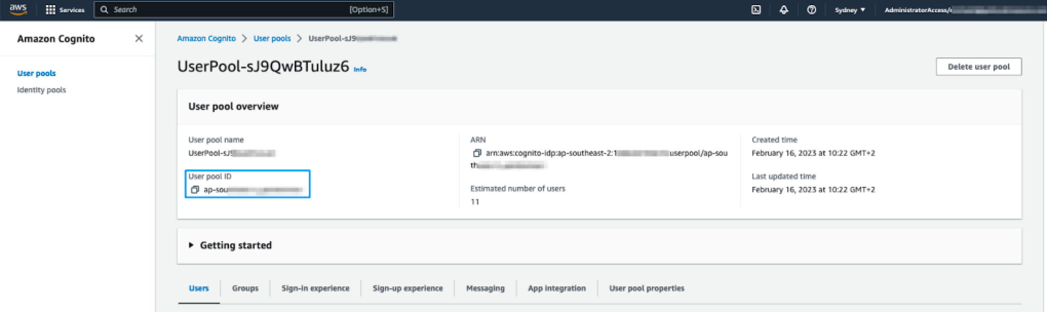Expand the Getting started section

[191, 245]
